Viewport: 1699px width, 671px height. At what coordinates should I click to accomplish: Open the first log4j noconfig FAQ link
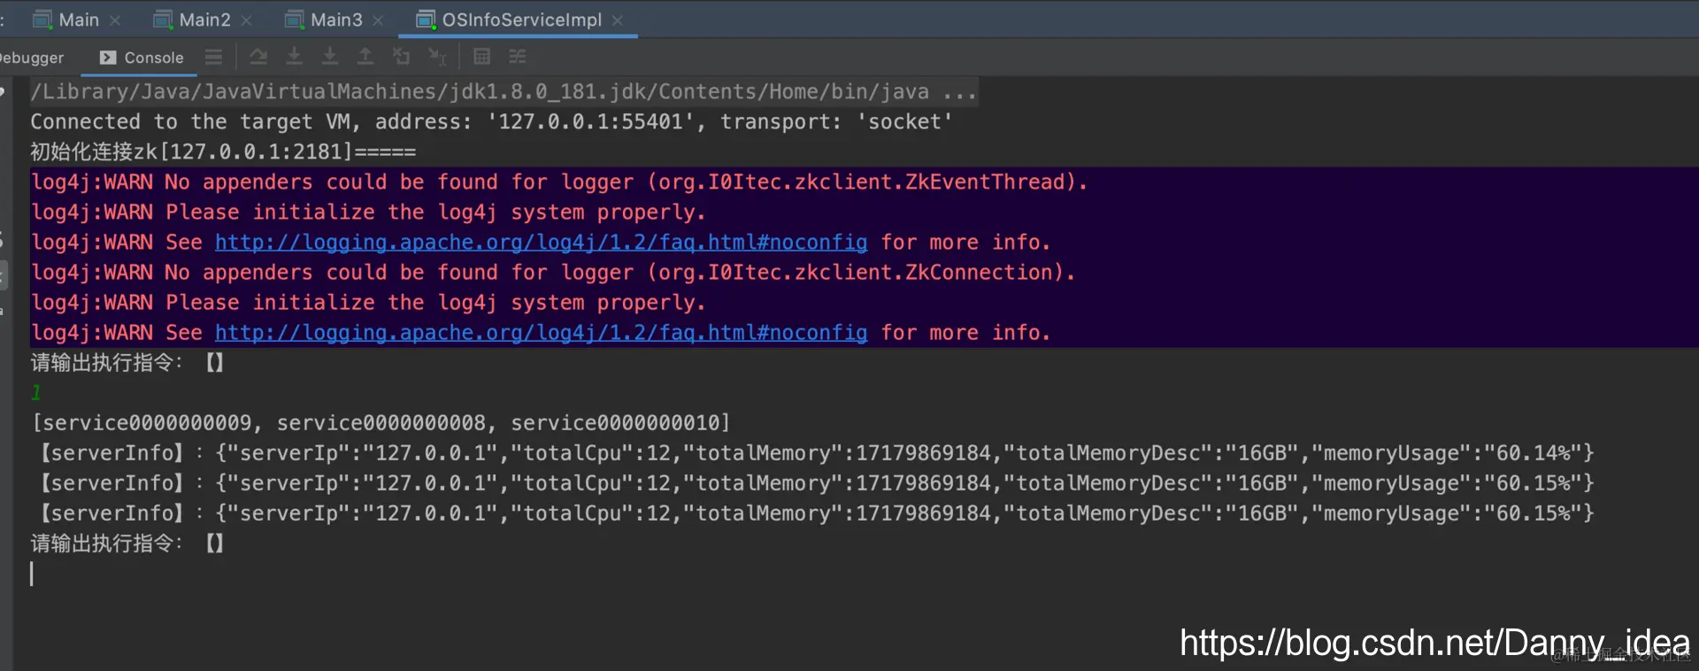(541, 243)
